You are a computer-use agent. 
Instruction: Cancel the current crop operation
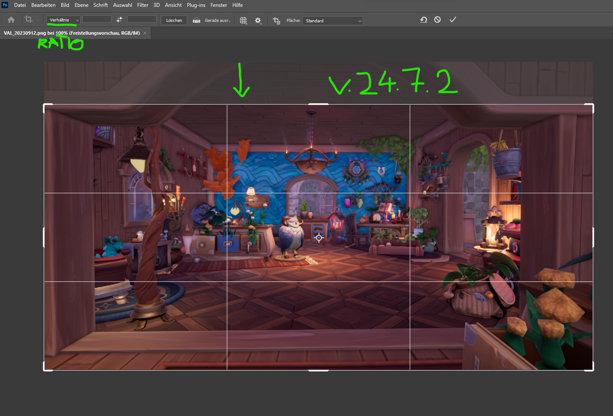(x=437, y=20)
